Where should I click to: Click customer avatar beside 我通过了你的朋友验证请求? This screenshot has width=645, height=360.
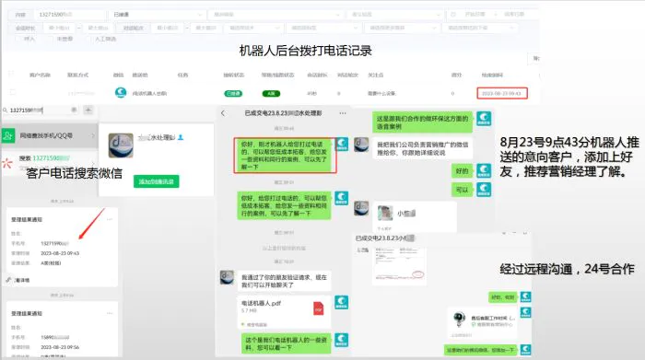coord(227,277)
